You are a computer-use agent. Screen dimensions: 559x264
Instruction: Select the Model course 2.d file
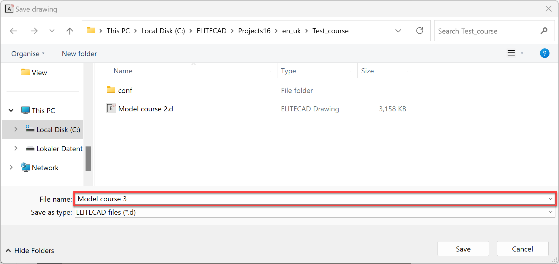click(x=145, y=109)
